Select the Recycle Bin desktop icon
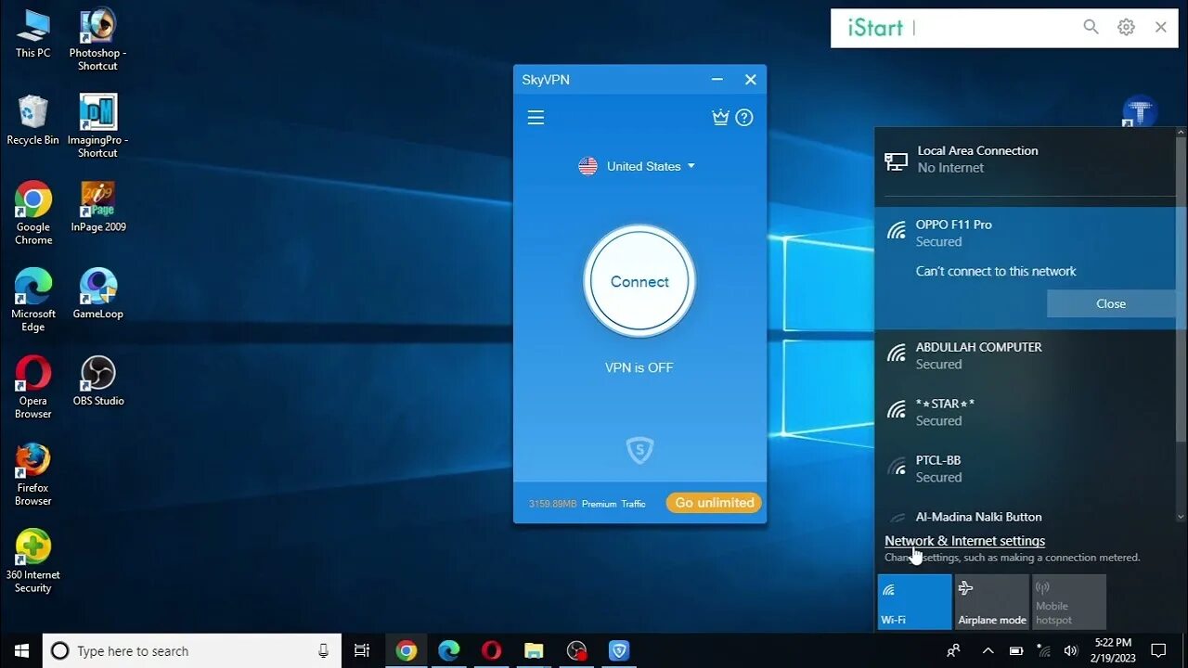 point(32,120)
